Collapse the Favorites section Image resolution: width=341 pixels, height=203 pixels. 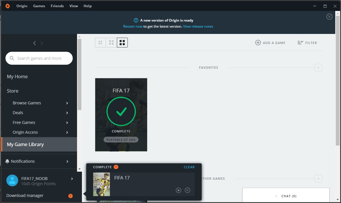pyautogui.click(x=318, y=68)
